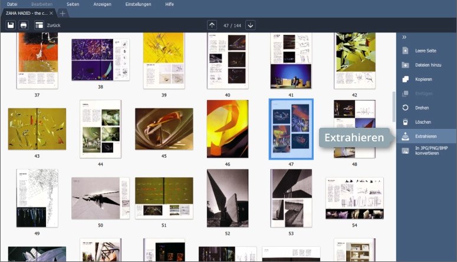Select page 38 thumbnail

coord(101,59)
